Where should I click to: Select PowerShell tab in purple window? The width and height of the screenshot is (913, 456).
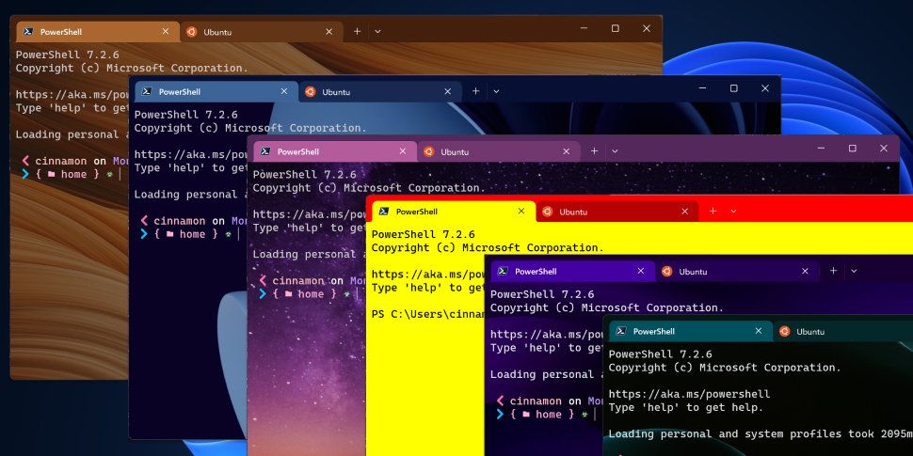pos(571,271)
